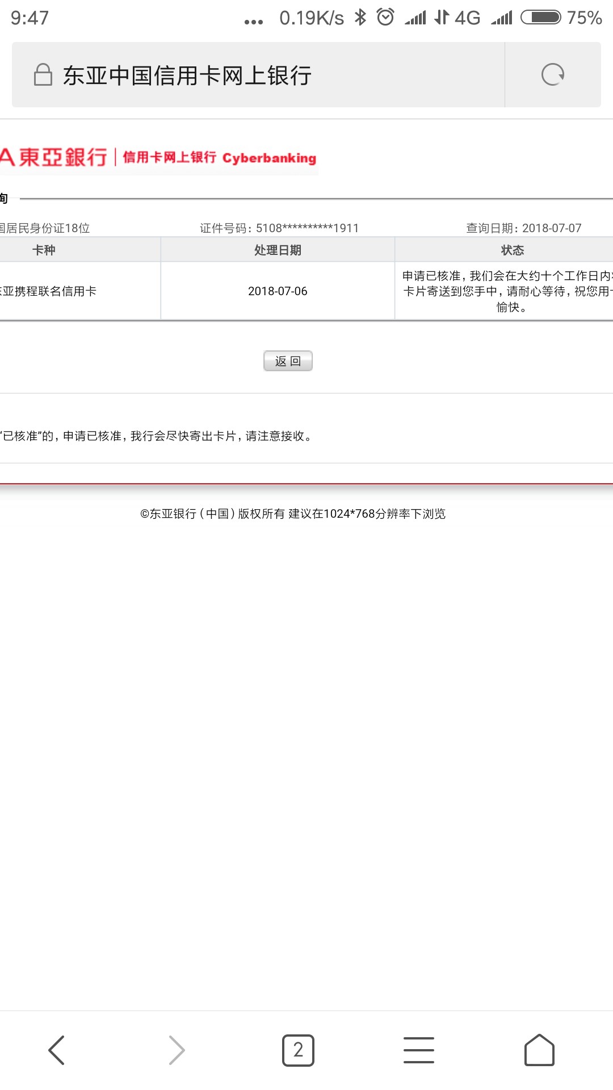This screenshot has width=613, height=1090.
Task: Tap the note about 已核准 applications
Action: coord(156,436)
